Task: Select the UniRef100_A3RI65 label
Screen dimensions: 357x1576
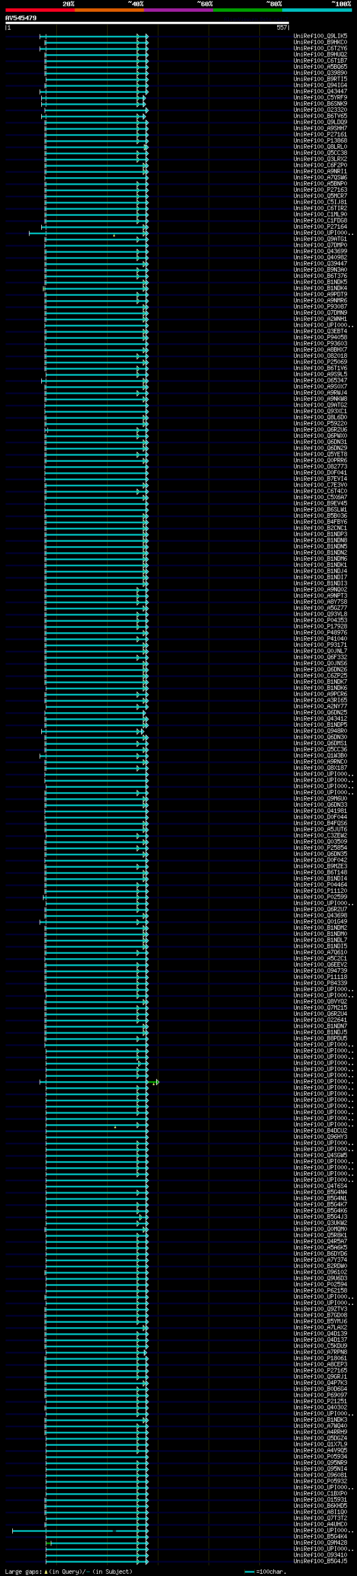Action: [x=320, y=701]
